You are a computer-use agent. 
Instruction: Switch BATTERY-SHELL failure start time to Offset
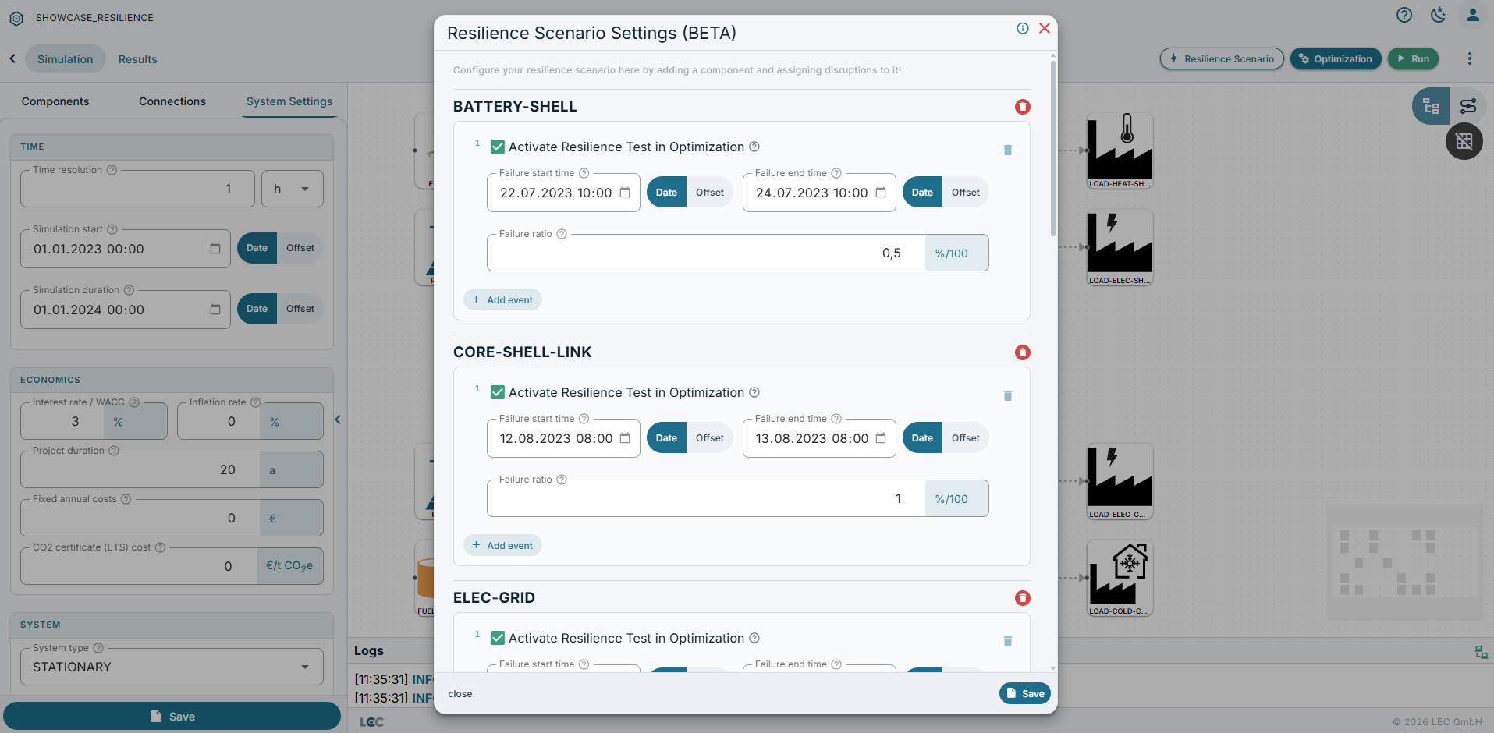709,193
